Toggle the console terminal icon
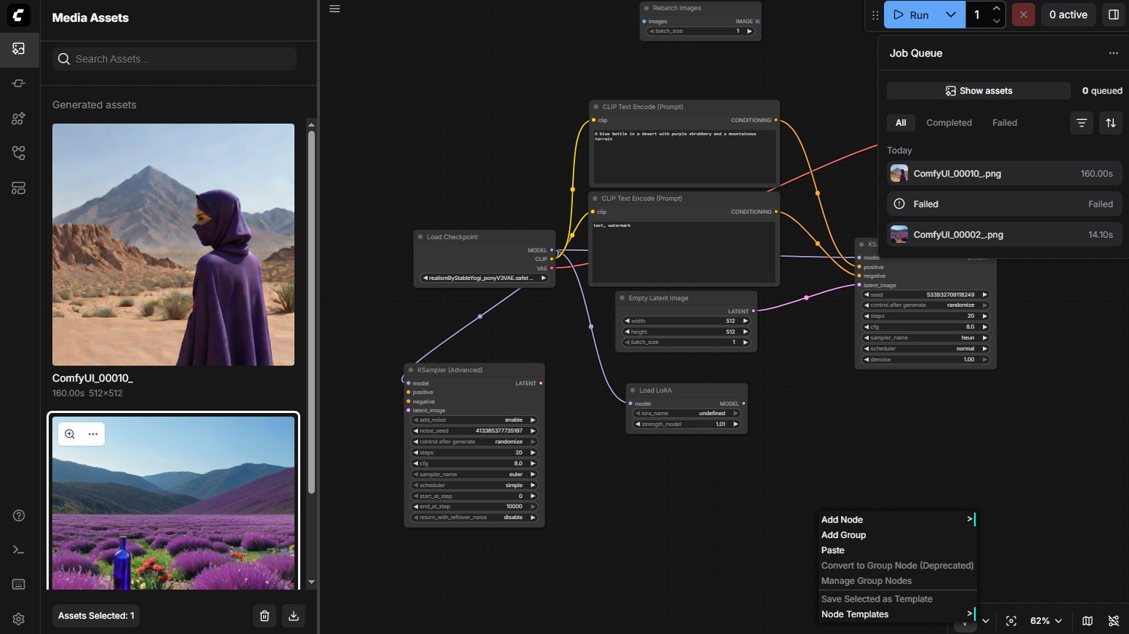The height and width of the screenshot is (634, 1129). click(x=19, y=550)
